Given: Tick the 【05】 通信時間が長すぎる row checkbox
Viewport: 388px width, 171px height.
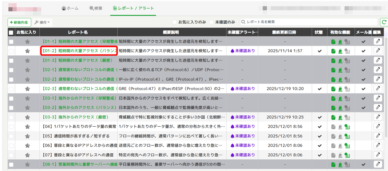Looking at the screenshot, I should [x=11, y=136].
